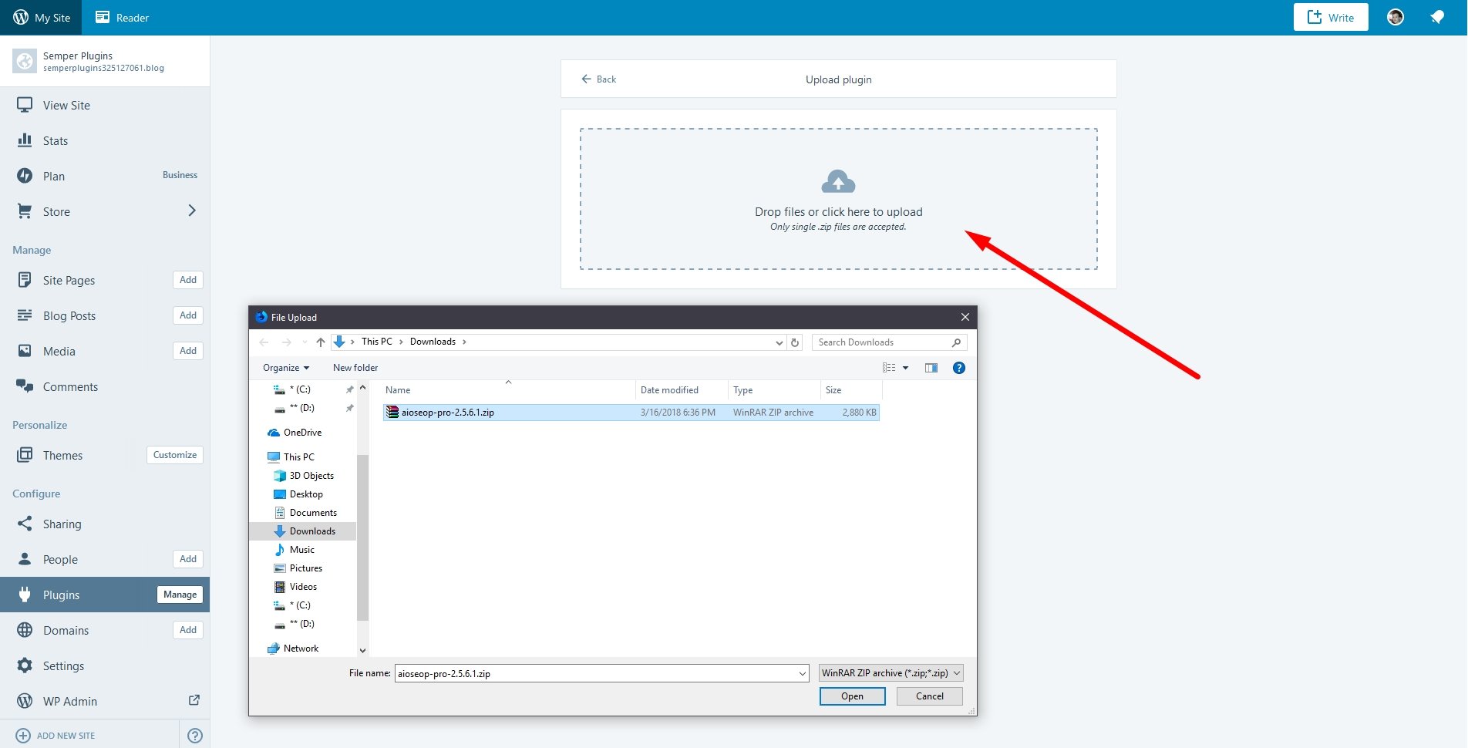Click forward arrow in File Upload dialog
The image size is (1468, 748).
pos(287,342)
